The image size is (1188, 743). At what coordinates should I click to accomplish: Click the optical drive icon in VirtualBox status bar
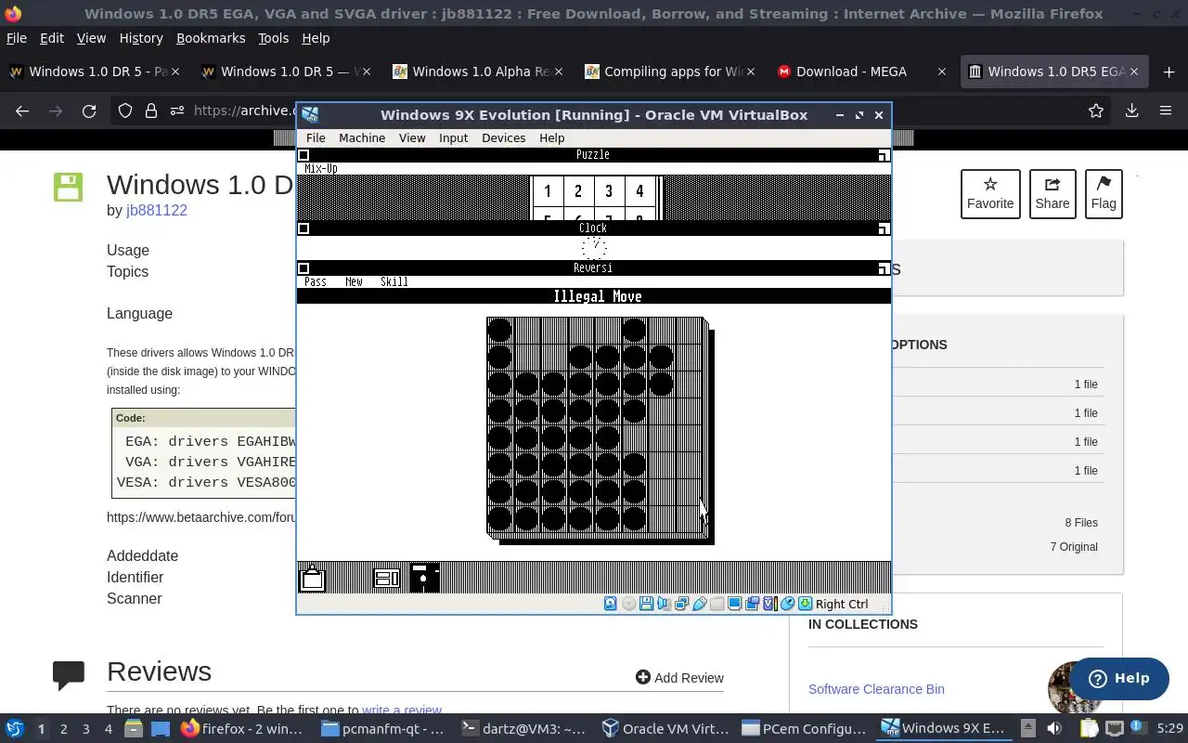coord(628,604)
